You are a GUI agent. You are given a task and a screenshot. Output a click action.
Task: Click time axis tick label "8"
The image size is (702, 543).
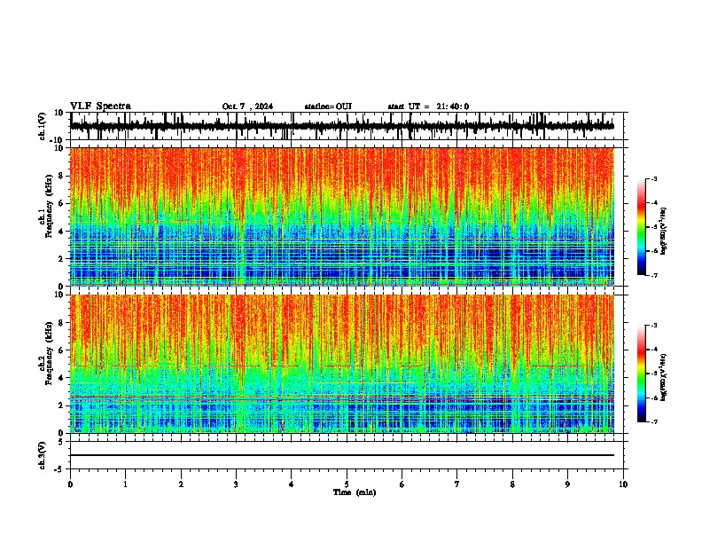click(512, 484)
